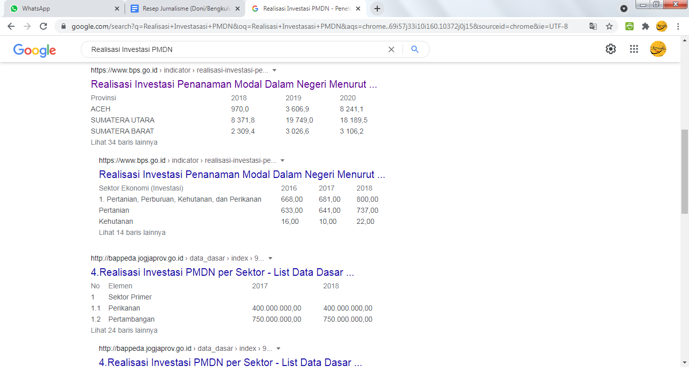Clear the search box with the X icon
689x367 pixels.
point(391,49)
